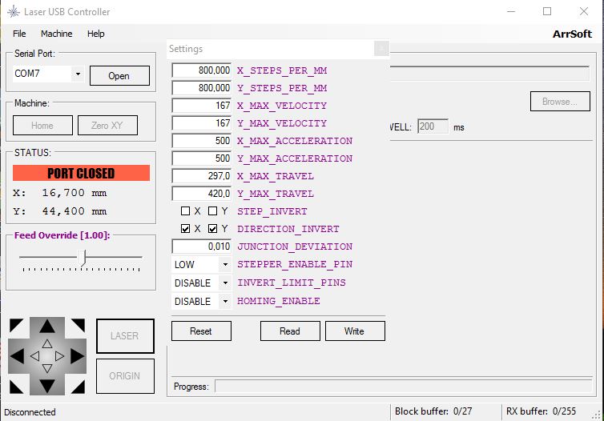604x421 pixels.
Task: Click the Browse... button
Action: pos(560,101)
